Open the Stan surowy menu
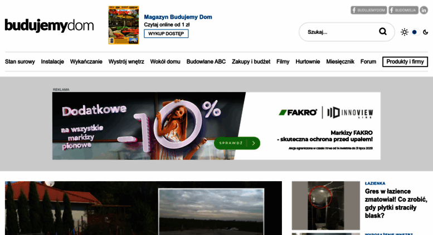The image size is (433, 235). (20, 62)
